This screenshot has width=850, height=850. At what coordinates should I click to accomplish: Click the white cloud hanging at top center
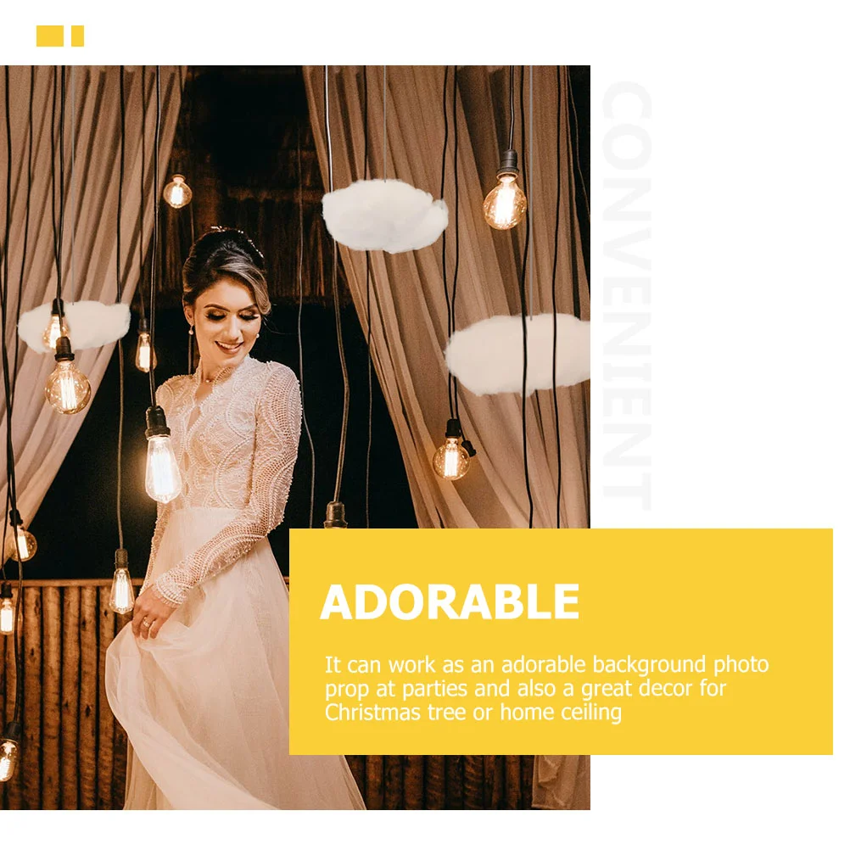(x=385, y=215)
